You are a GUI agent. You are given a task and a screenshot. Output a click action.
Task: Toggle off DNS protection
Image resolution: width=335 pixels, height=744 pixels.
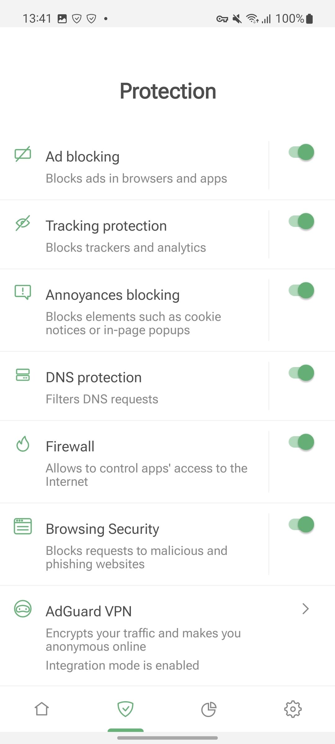[x=300, y=373]
